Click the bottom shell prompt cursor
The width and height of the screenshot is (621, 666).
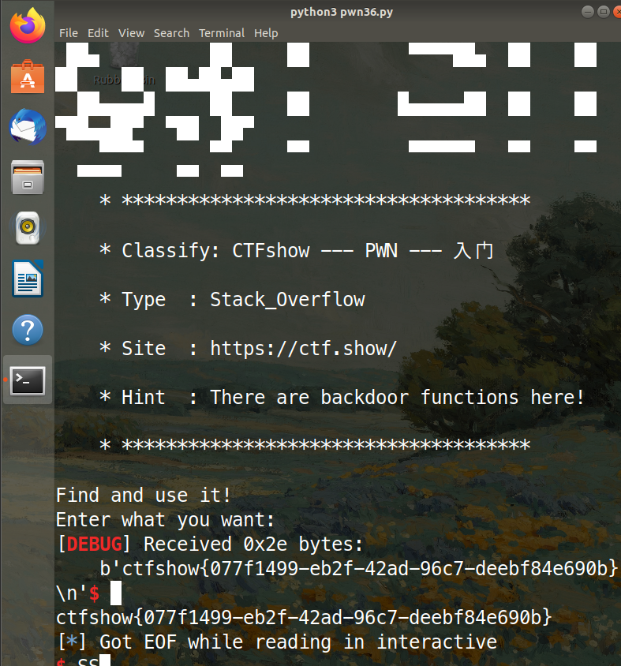[x=105, y=661]
